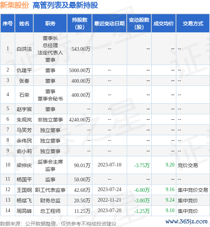Click the name 王国钢

click(x=24, y=190)
